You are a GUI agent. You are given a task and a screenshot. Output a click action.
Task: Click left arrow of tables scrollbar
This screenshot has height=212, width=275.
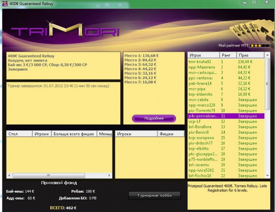pos(9,176)
